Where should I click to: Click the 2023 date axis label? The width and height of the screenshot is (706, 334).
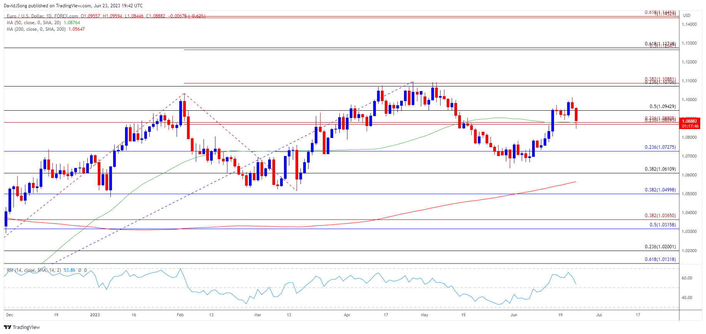click(x=95, y=315)
